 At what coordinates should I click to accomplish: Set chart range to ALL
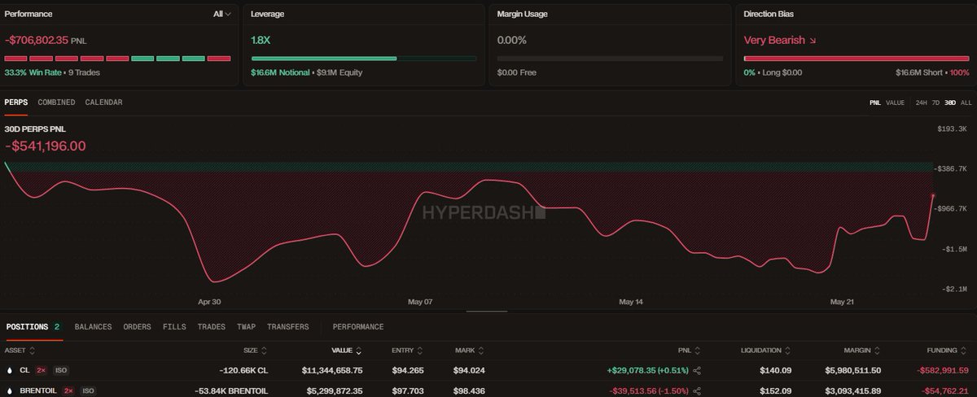tap(966, 103)
